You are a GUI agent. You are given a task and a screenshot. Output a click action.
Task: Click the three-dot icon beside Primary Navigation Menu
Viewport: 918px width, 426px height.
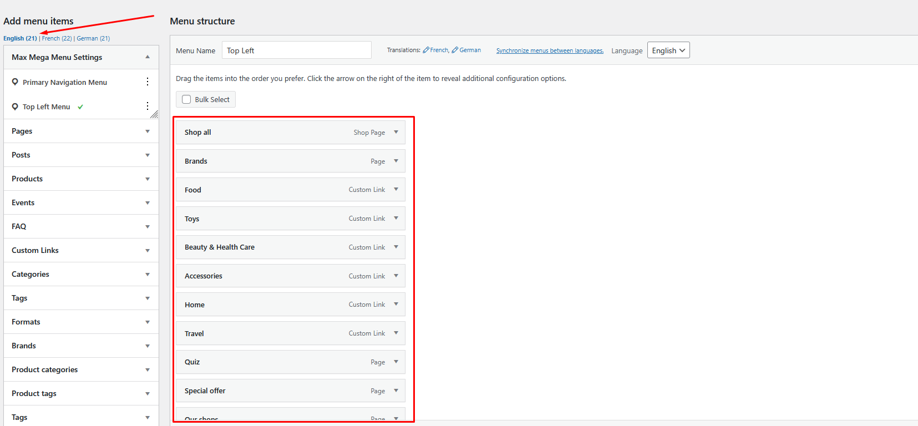tap(148, 82)
